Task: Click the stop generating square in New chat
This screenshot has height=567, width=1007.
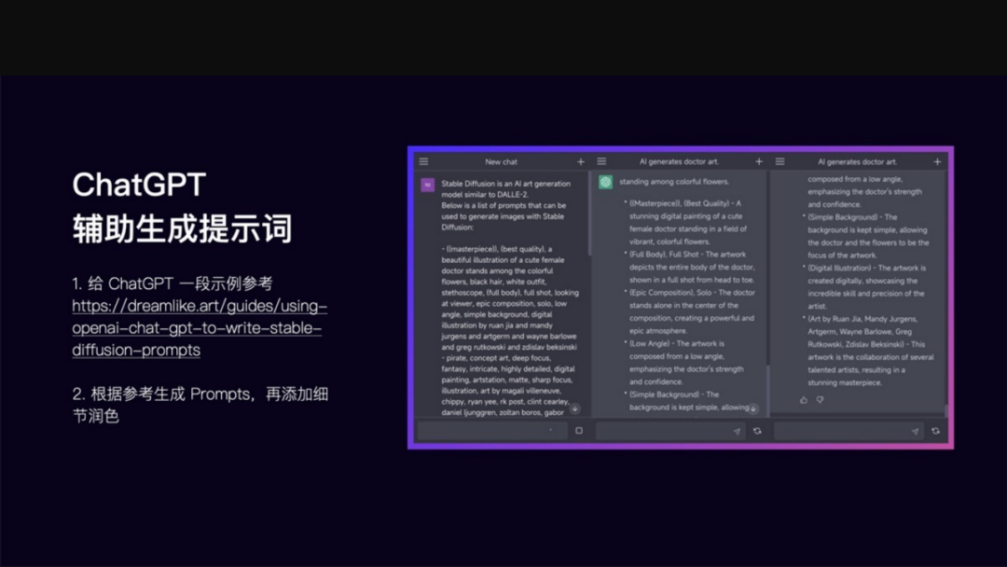Action: 579,431
